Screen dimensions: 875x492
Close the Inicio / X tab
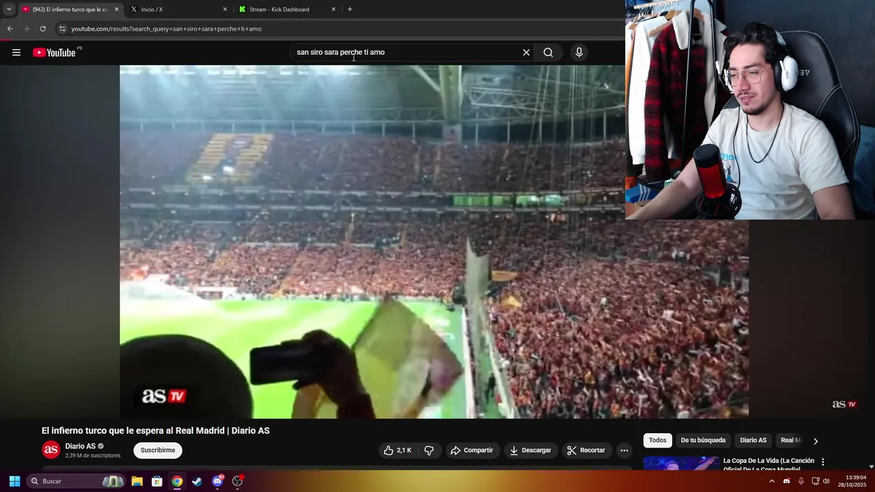225,10
